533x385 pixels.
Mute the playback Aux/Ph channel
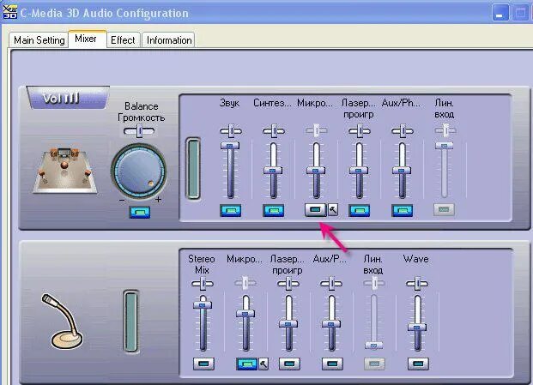[403, 210]
